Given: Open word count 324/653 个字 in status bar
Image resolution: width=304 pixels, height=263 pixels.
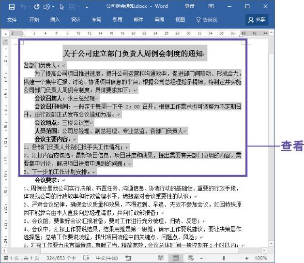Looking at the screenshot, I should 61,258.
